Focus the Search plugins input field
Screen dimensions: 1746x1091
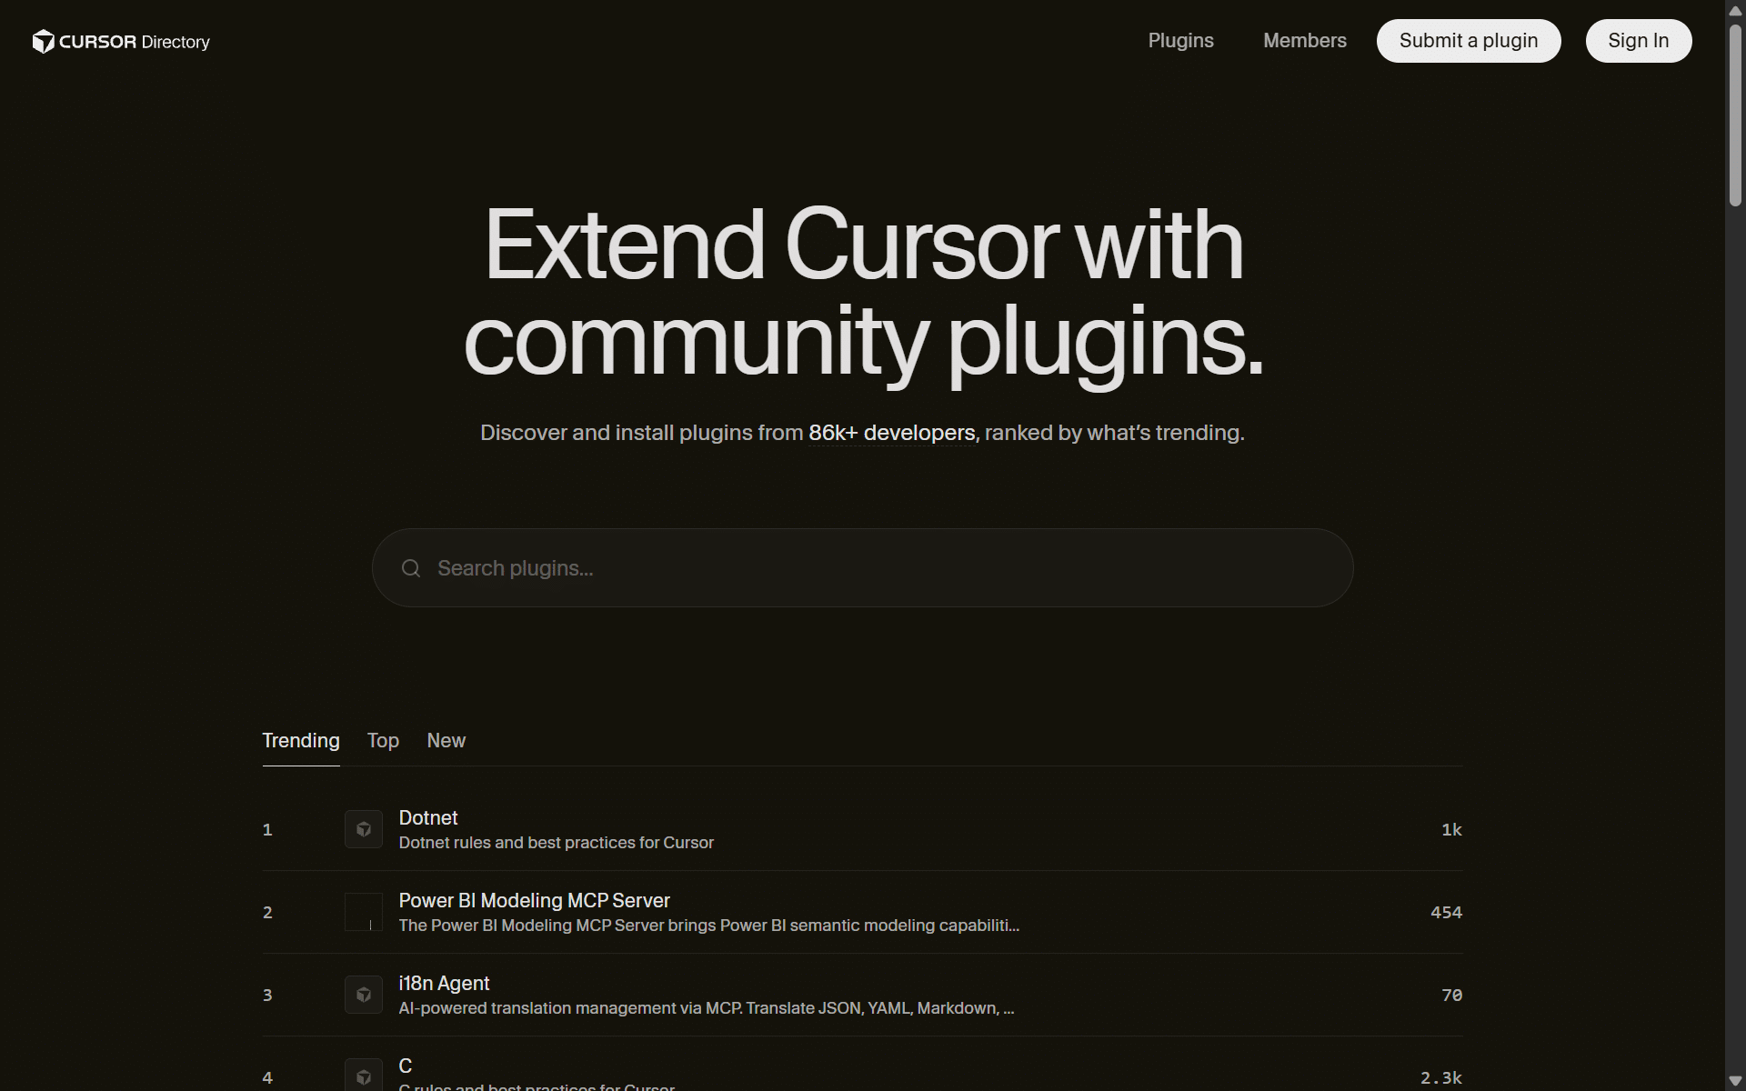coord(862,568)
